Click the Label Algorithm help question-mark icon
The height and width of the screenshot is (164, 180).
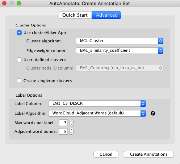[x=153, y=113]
